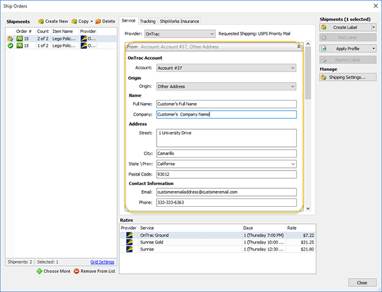Open the Account dropdown showing Account #37
Image resolution: width=382 pixels, height=292 pixels.
point(226,68)
